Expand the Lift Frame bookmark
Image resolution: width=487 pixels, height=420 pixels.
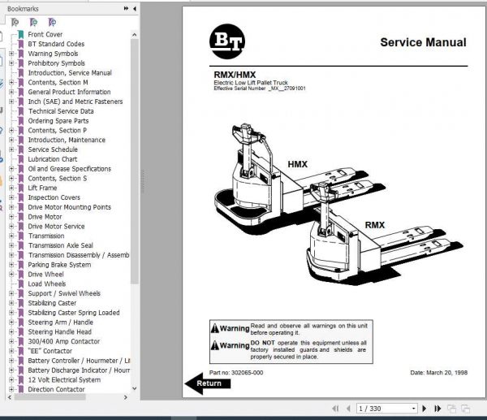click(11, 188)
